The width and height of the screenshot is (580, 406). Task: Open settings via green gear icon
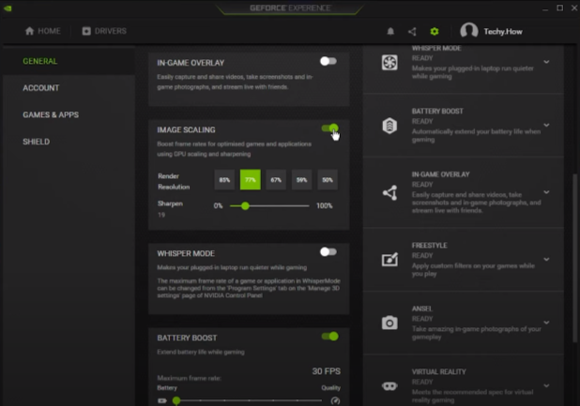[435, 31]
